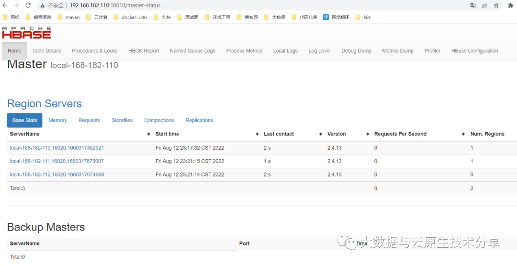Sort by Start time column arrow
517x265 pixels.
(x=257, y=134)
